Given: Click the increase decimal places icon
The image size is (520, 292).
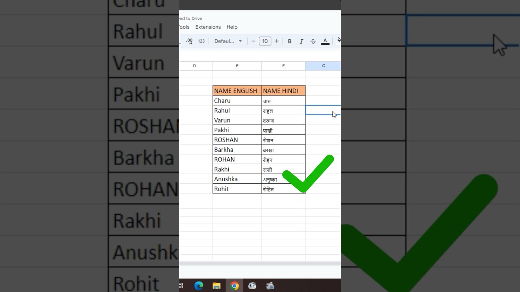Looking at the screenshot, I should click(x=189, y=41).
